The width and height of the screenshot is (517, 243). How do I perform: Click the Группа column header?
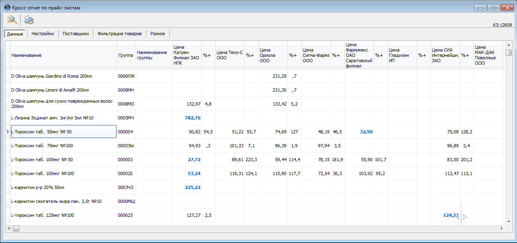tap(126, 55)
